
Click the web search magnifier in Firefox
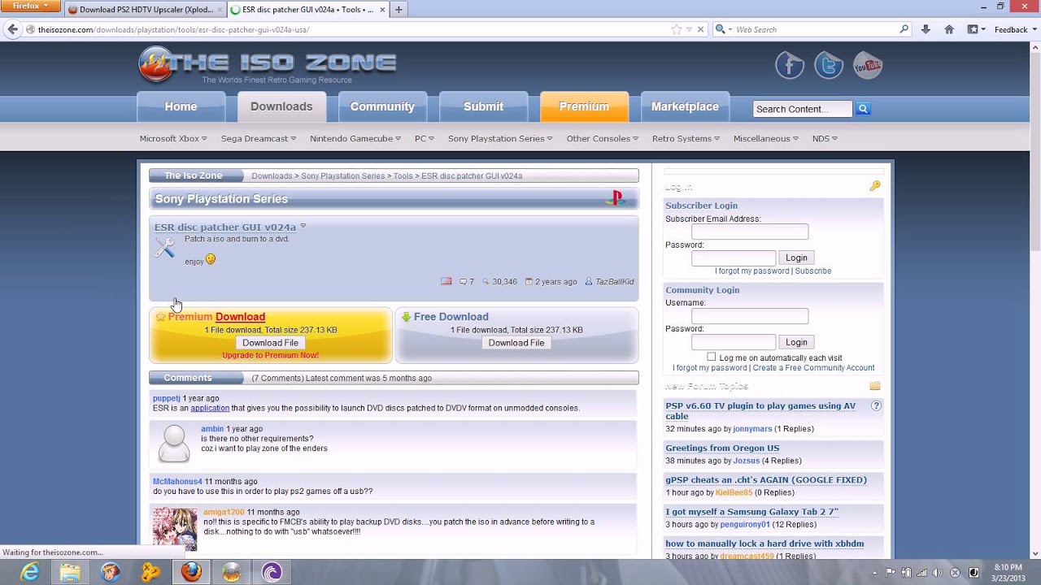coord(904,29)
